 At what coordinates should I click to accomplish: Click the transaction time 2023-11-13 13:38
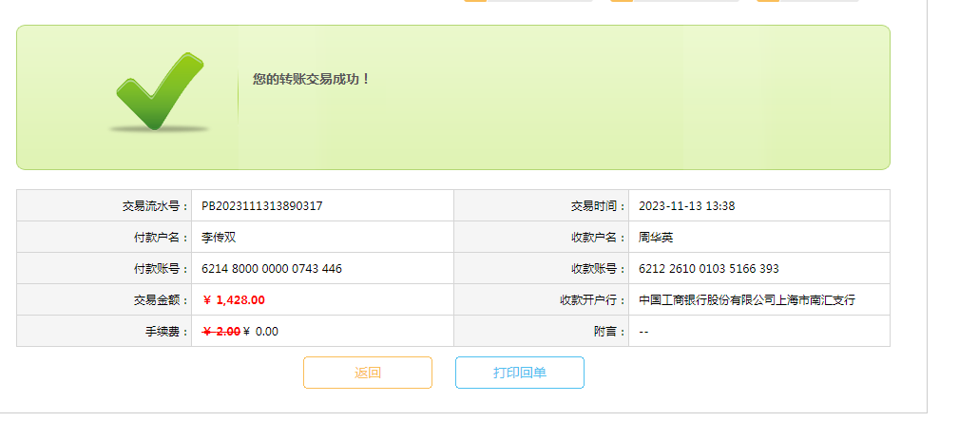[686, 205]
